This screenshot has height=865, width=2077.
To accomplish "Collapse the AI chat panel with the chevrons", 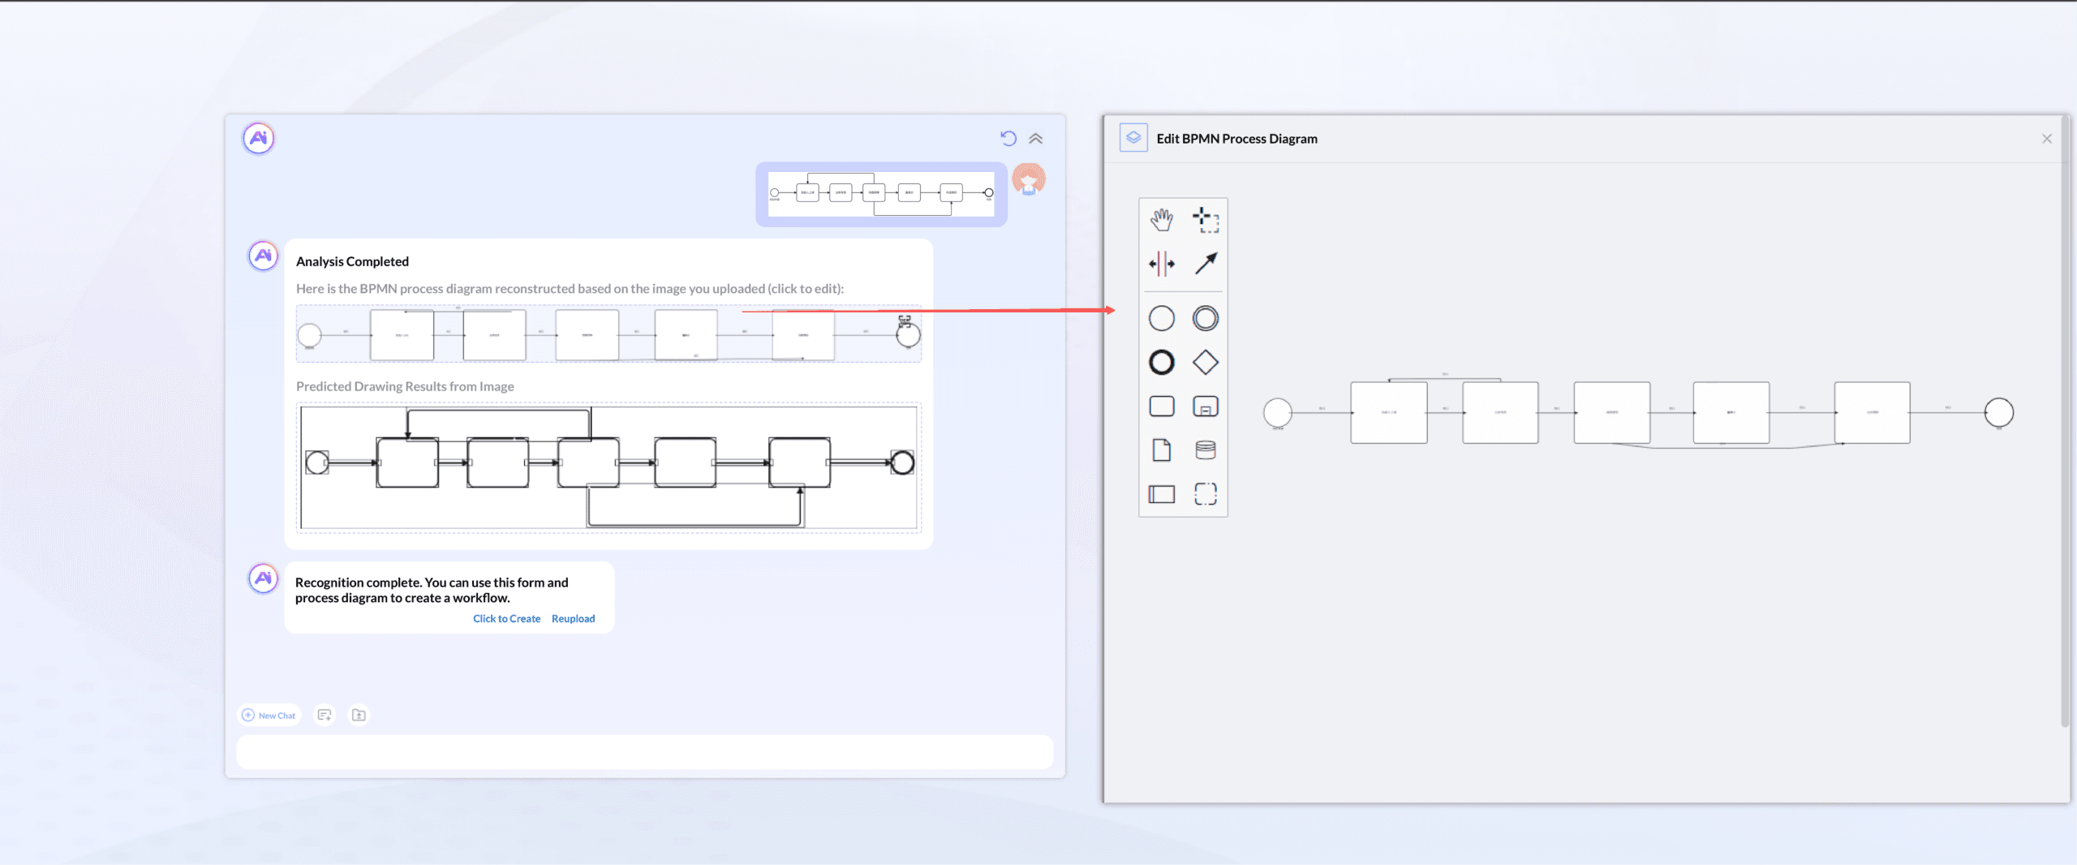I will pyautogui.click(x=1036, y=139).
